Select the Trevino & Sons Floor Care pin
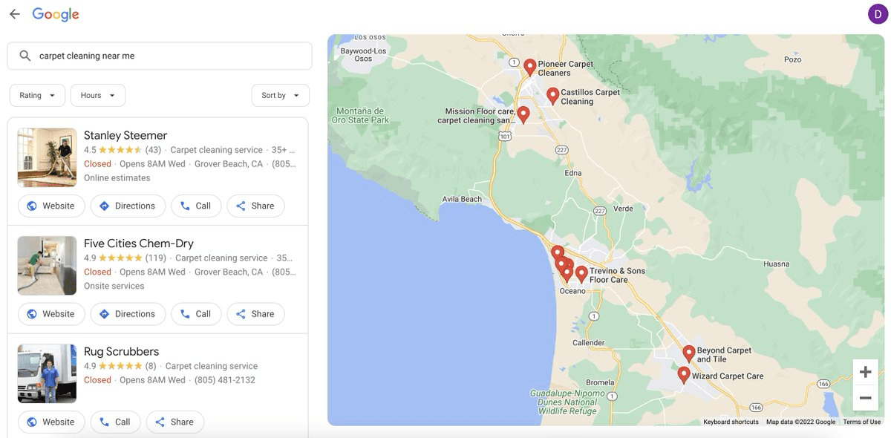Screen dimensions: 891x438 coord(581,274)
